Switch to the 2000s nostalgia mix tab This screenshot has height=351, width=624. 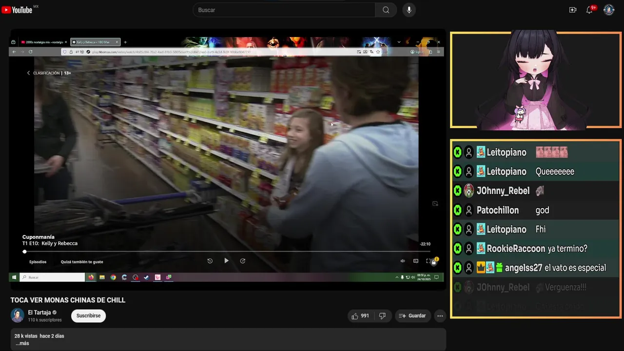pyautogui.click(x=43, y=42)
